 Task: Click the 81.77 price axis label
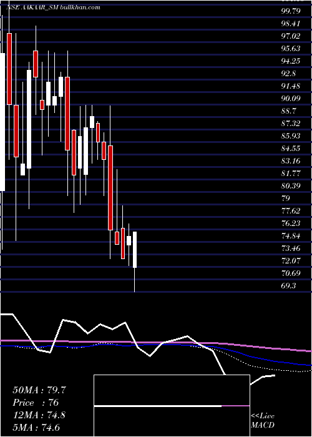pos(291,174)
